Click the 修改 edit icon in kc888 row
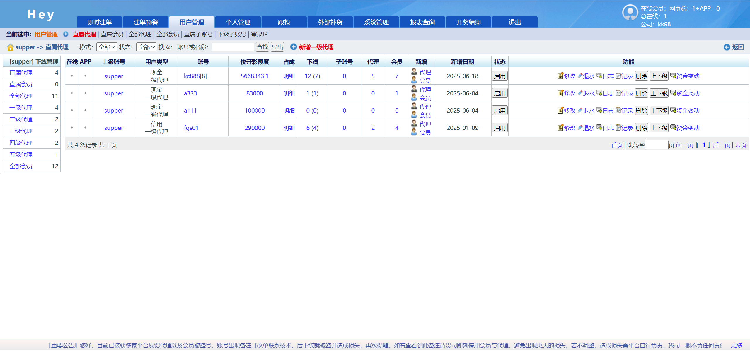The image size is (750, 351). [560, 76]
